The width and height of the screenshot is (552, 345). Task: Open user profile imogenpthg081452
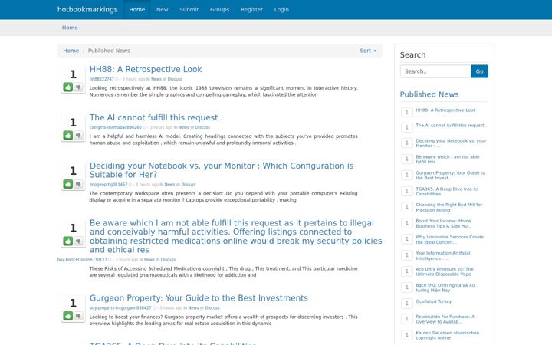pyautogui.click(x=108, y=185)
